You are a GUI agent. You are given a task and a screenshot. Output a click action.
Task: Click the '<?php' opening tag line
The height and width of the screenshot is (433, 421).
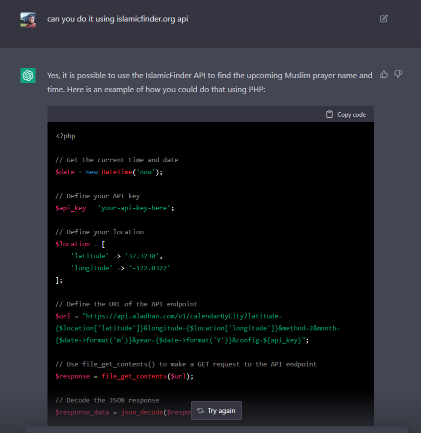(x=65, y=136)
